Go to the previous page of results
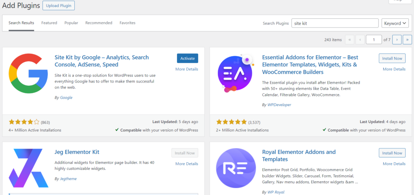Screen dimensions: 414x195 pyautogui.click(x=360, y=40)
